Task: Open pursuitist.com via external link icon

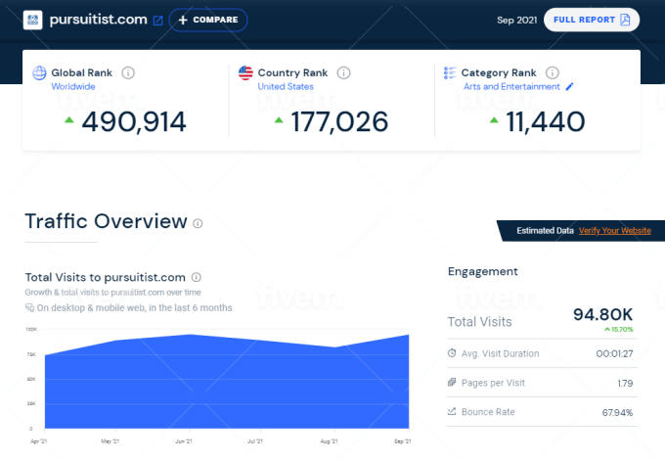Action: (x=157, y=21)
